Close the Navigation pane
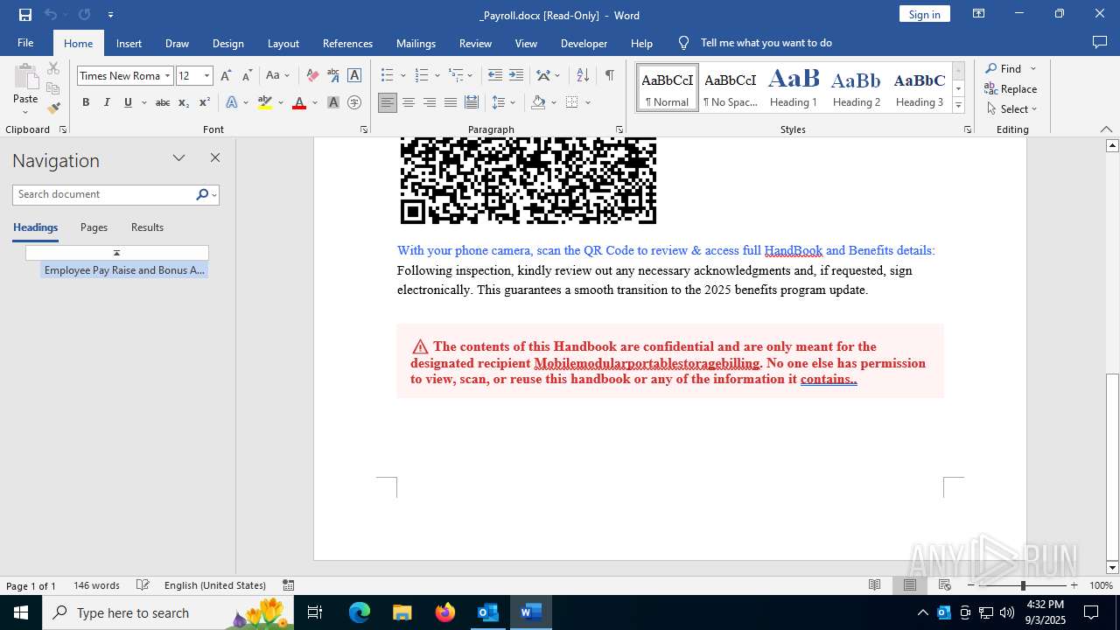The height and width of the screenshot is (630, 1120). (215, 158)
